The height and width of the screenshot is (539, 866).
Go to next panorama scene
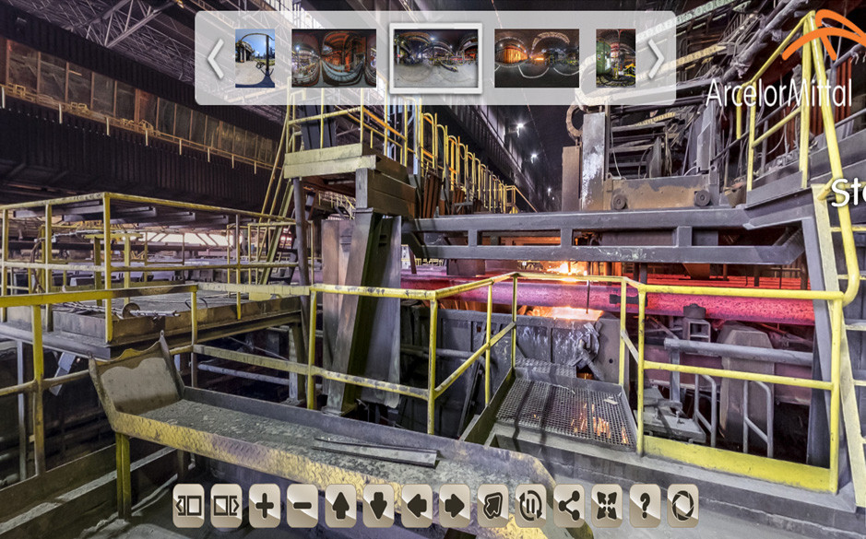[226, 506]
